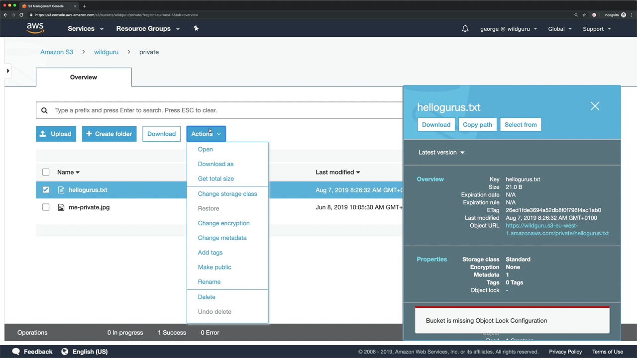Click the Feedback label in the footer
The width and height of the screenshot is (637, 358).
38,352
